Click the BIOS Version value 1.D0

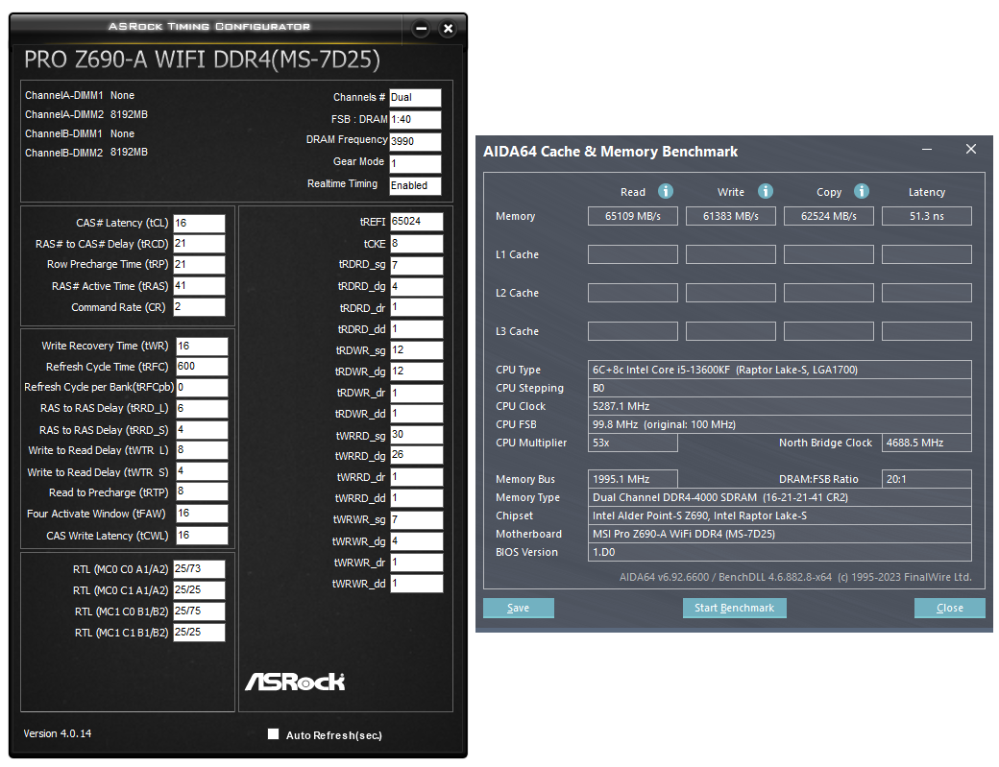click(780, 552)
